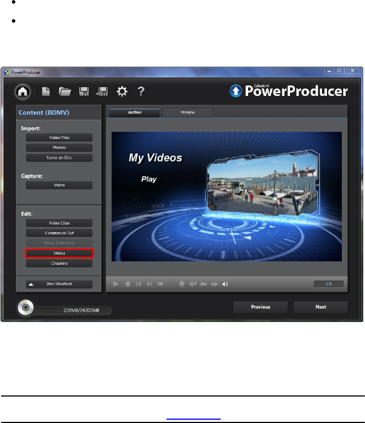
Task: Open help question mark icon
Action: click(x=141, y=92)
